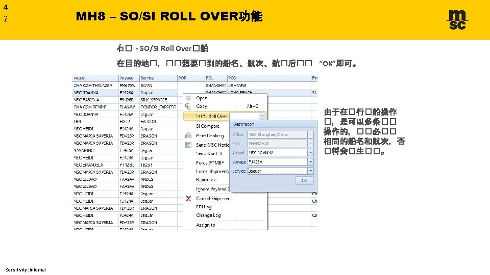The image size is (490, 275).
Task: Click the CONDOR_EXPRESS service cell
Action: 158,107
